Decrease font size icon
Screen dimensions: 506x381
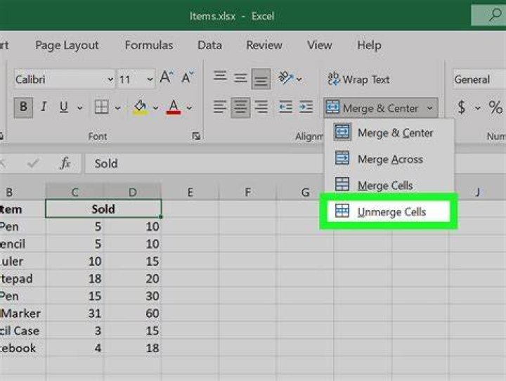pos(188,77)
